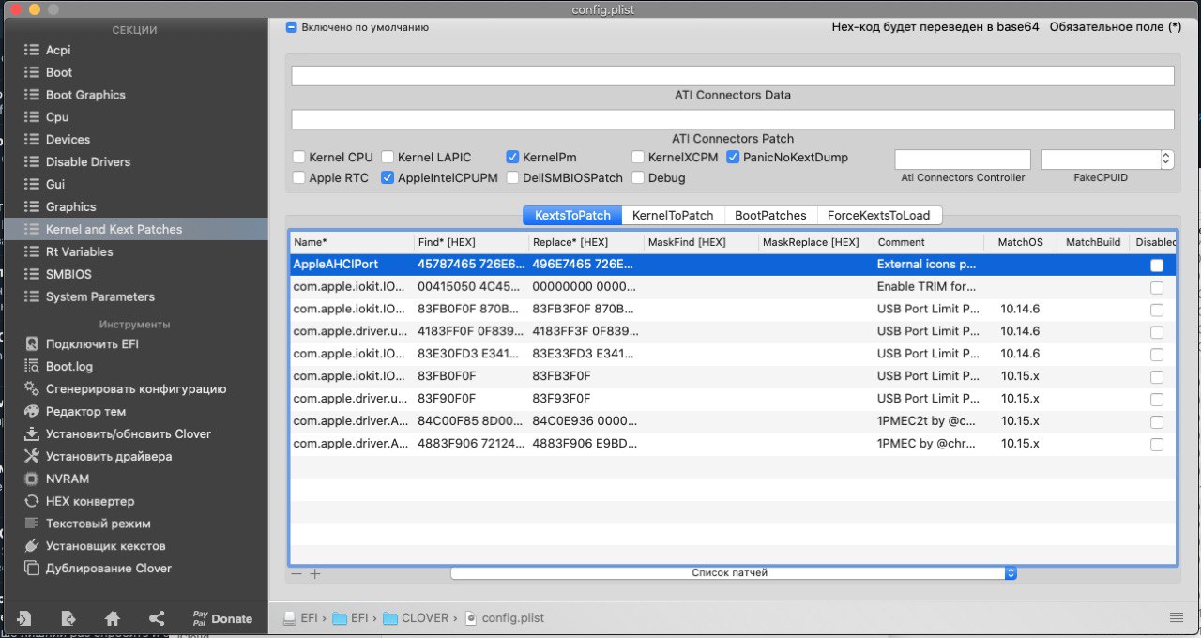Click the EFI volume item in the path bar
This screenshot has height=638, width=1201.
click(301, 618)
